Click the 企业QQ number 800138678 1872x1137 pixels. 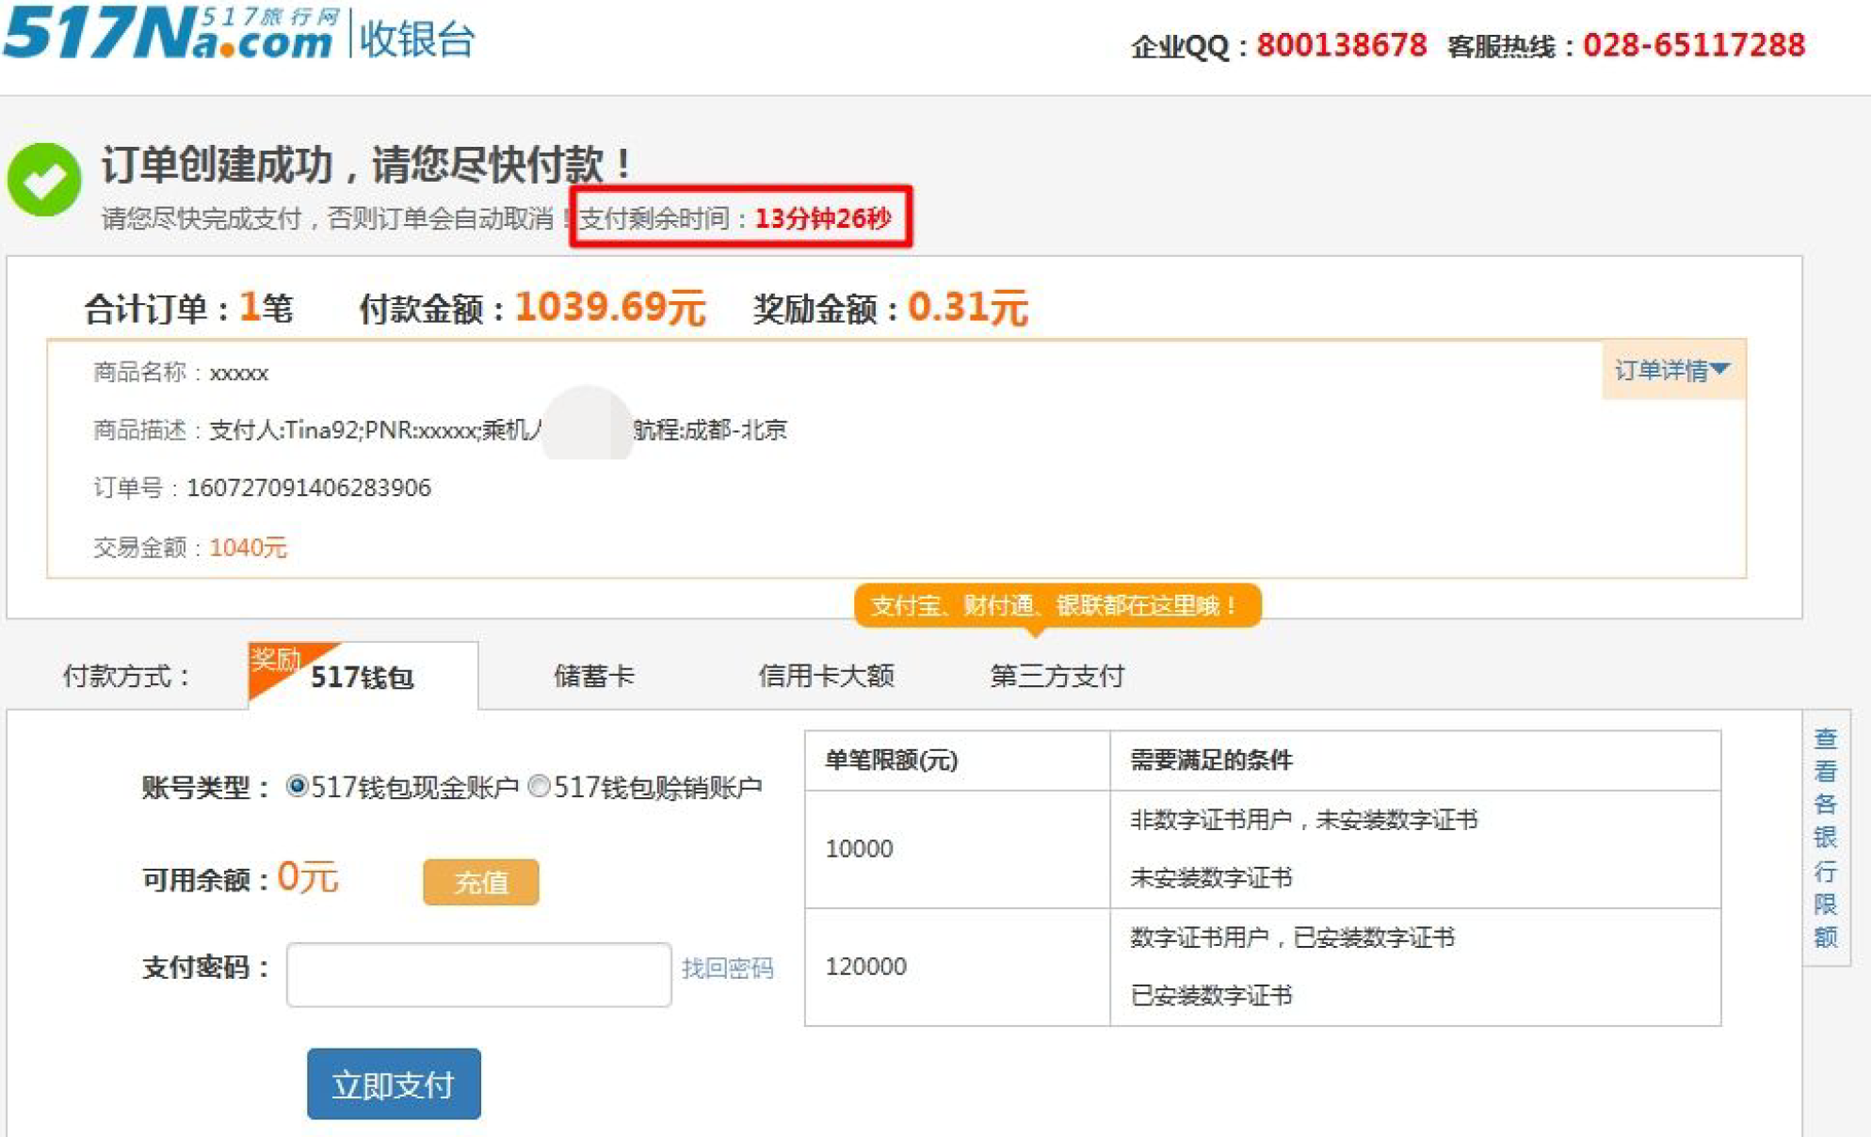coord(1341,45)
